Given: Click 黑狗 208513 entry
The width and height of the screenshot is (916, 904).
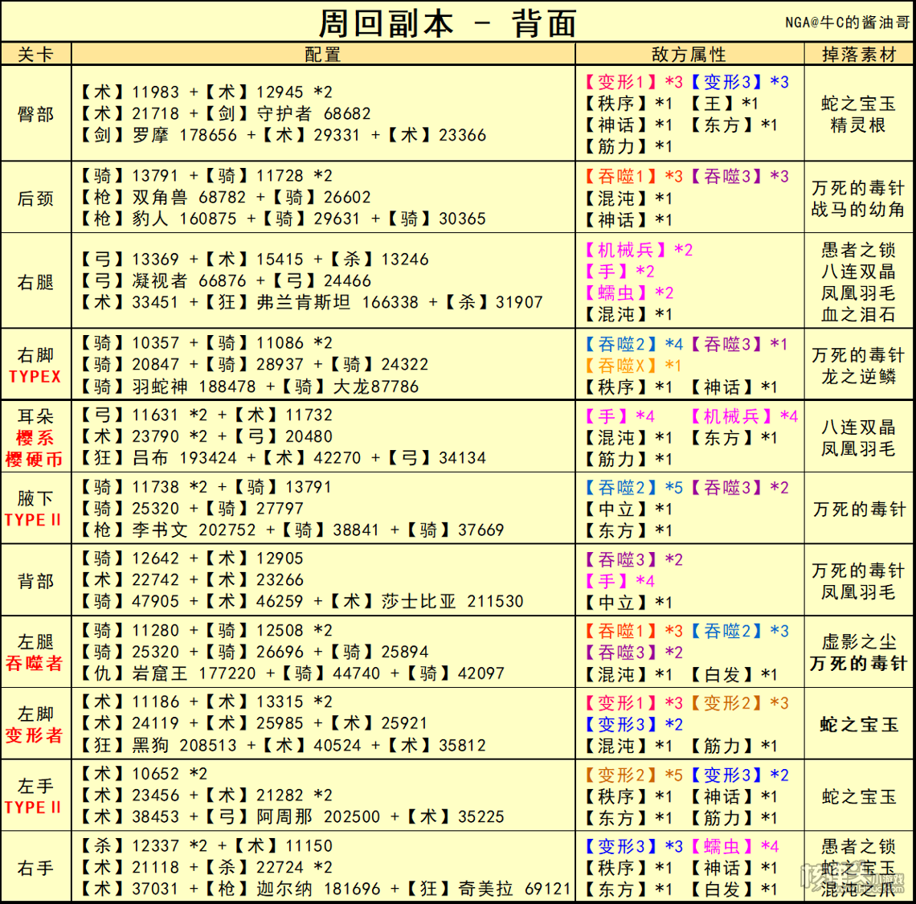Looking at the screenshot, I should pyautogui.click(x=185, y=746).
